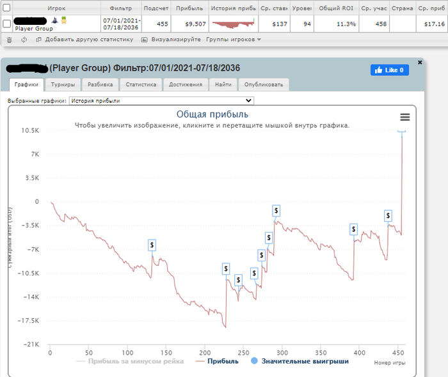The width and height of the screenshot is (448, 377).
Task: Click the profit value $9,507
Action: tap(195, 24)
